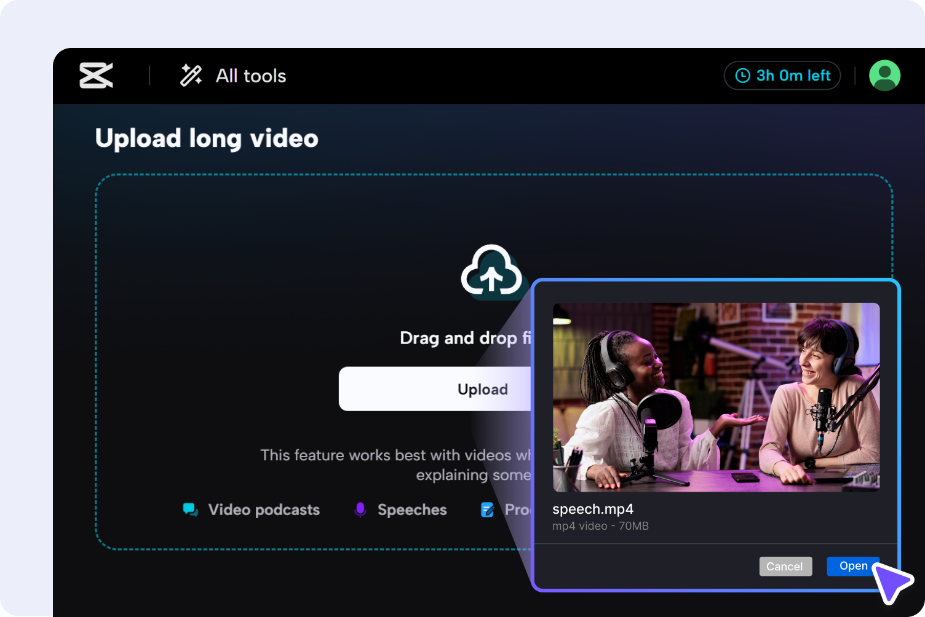The height and width of the screenshot is (617, 925).
Task: Click the 3h 0m left timer badge
Action: [x=782, y=75]
